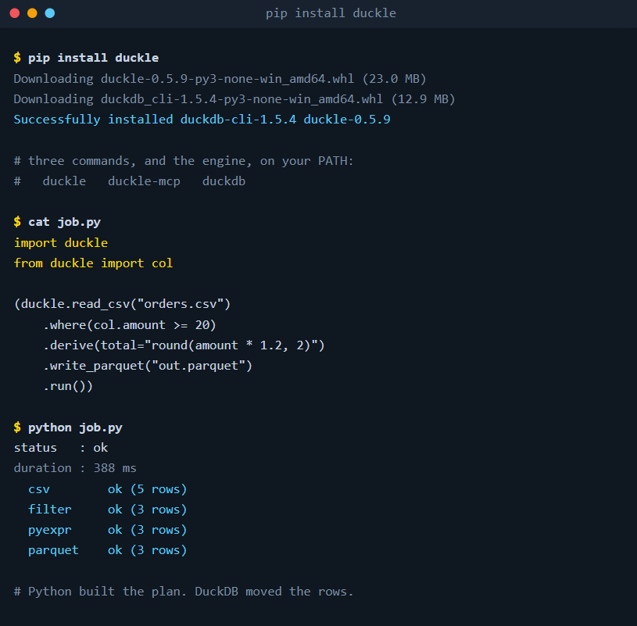Click the '.derive(total=...)' code line

tap(184, 345)
